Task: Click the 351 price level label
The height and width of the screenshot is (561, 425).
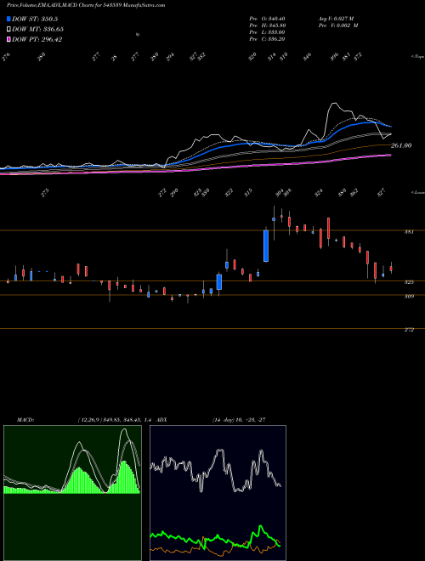Action: (x=409, y=232)
